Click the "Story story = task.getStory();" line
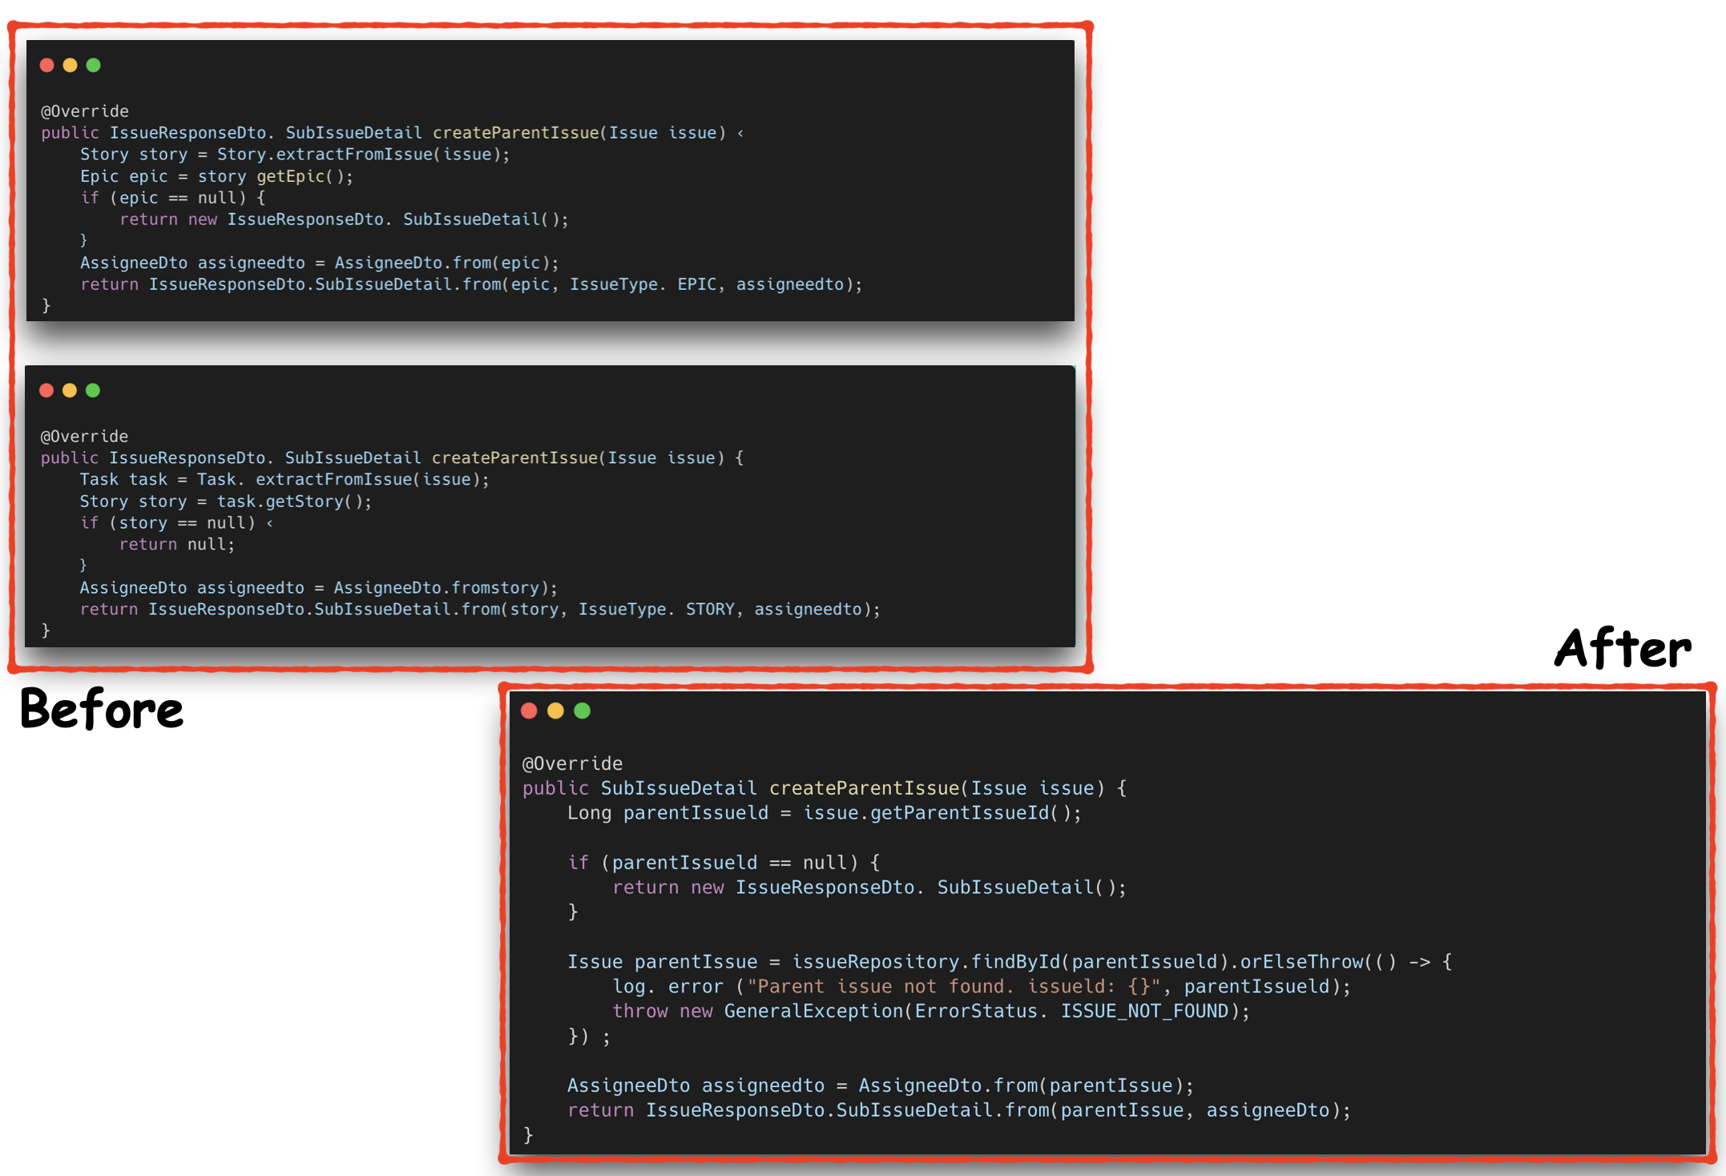 [225, 501]
